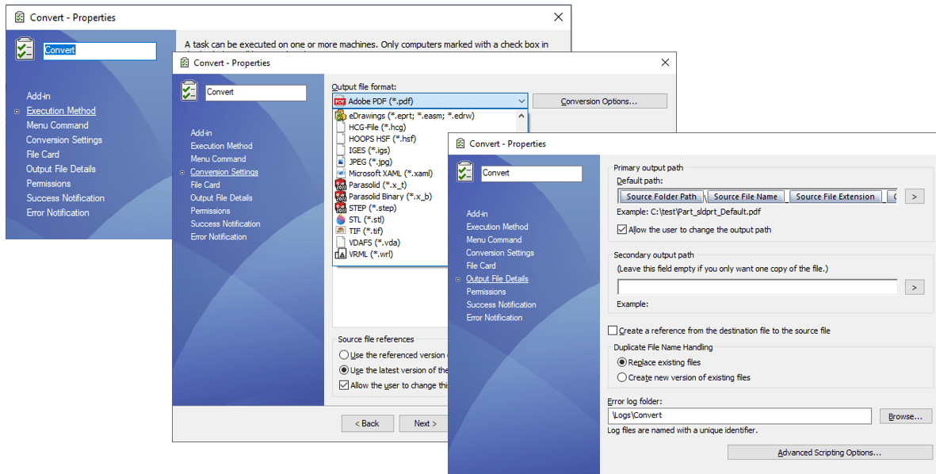Click the Source File Extension token
This screenshot has height=474, width=936.
click(x=835, y=197)
